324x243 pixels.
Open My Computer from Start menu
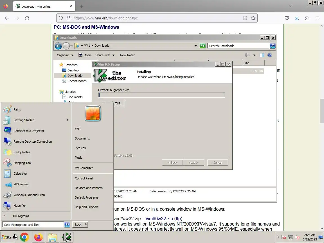tap(84, 168)
